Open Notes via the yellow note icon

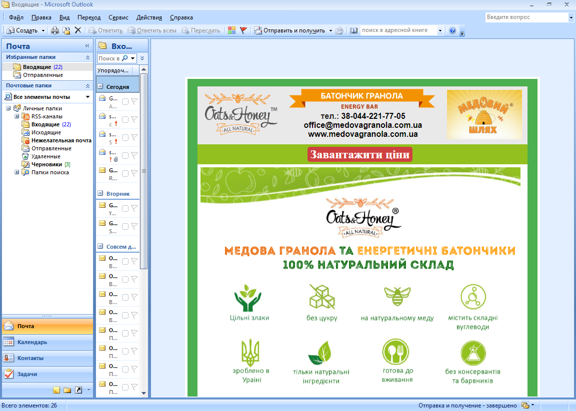tap(56, 390)
